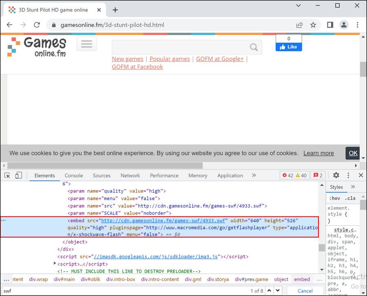Expand the collapsed script node
Image resolution: width=367 pixels, height=296 pixels.
55,264
